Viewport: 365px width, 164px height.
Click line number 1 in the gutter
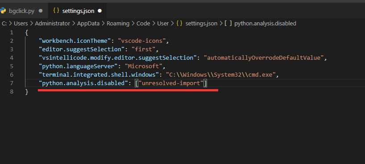point(12,33)
